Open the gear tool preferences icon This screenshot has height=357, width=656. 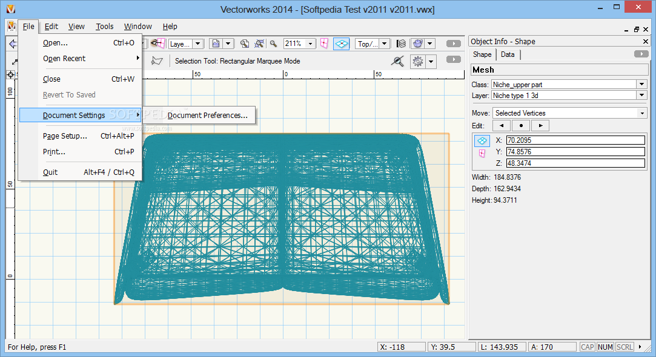click(417, 62)
